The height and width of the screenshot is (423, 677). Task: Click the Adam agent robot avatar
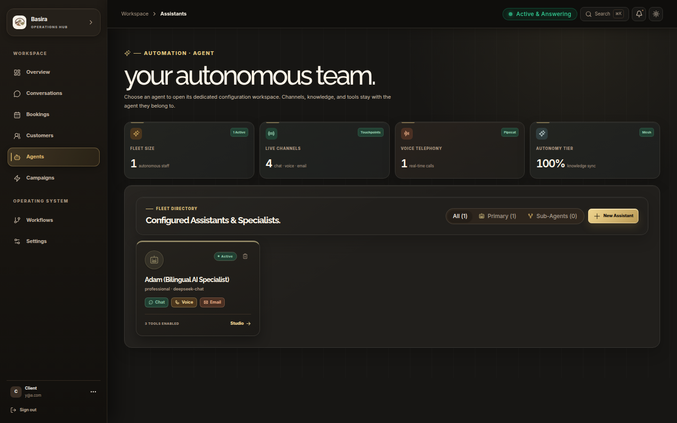point(154,260)
